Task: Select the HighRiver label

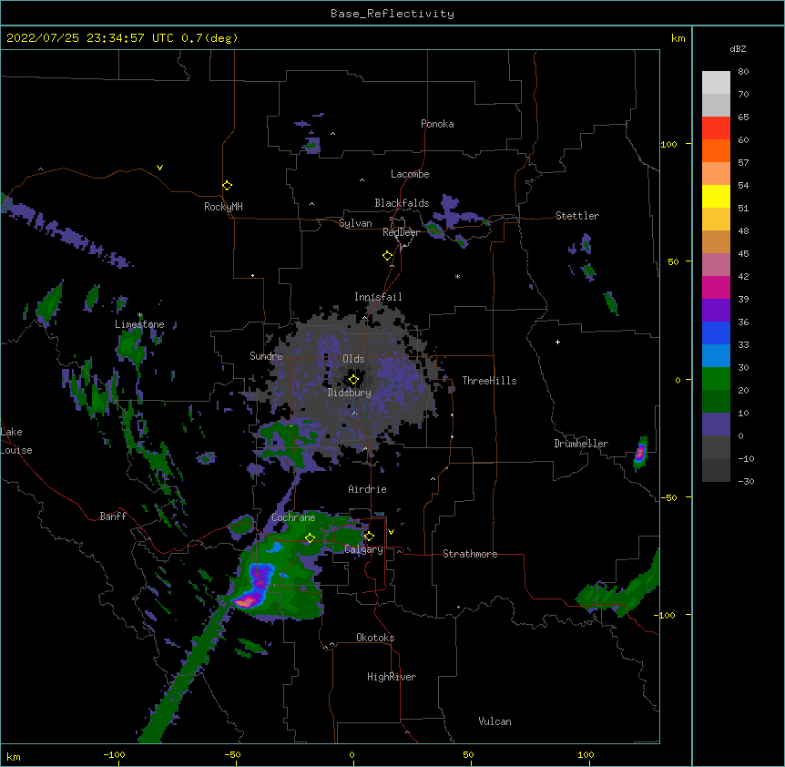Action: (392, 677)
